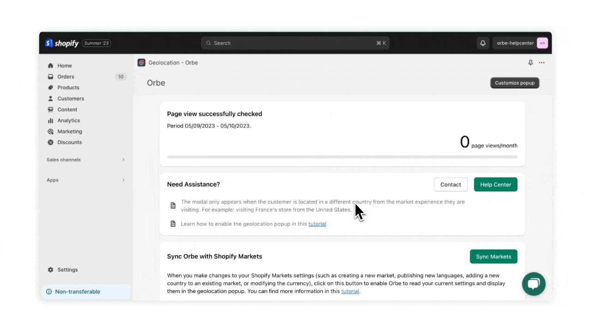Expand the Sales channels section
Viewport: 591px width, 332px height.
[123, 160]
